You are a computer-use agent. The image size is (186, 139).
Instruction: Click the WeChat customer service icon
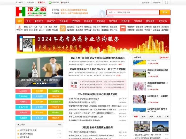coord(50,3)
